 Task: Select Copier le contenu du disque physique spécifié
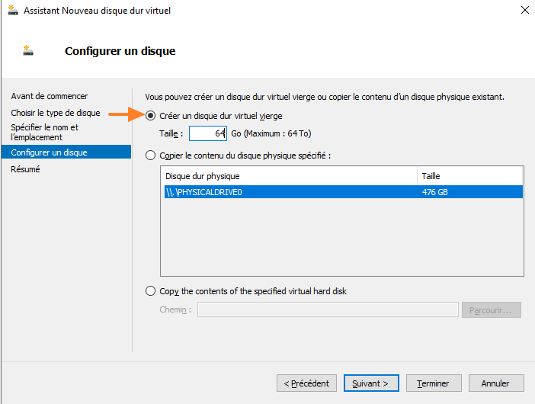coord(151,156)
